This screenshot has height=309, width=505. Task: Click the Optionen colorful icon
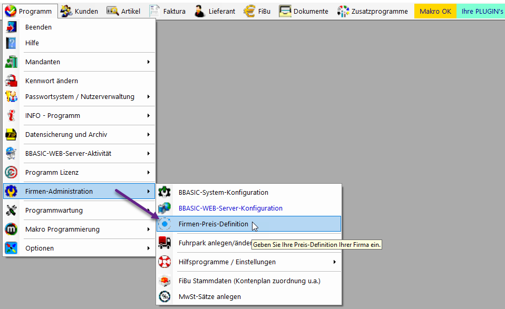click(11, 248)
